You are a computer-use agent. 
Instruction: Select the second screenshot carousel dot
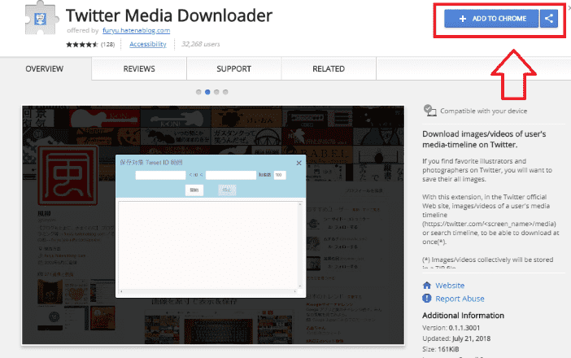tap(207, 92)
